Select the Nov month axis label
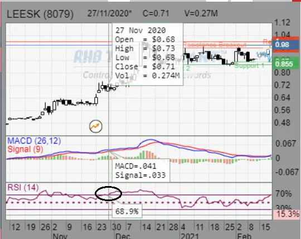 [60, 236]
